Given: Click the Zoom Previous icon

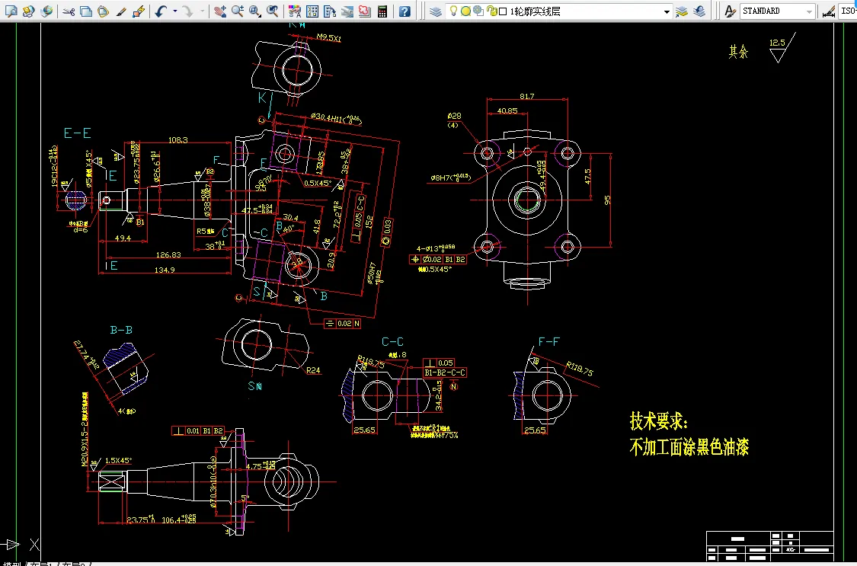Looking at the screenshot, I should (x=273, y=11).
